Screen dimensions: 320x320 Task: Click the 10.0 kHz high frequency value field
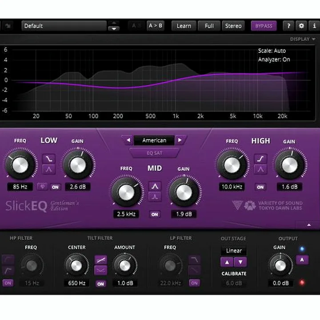point(232,187)
